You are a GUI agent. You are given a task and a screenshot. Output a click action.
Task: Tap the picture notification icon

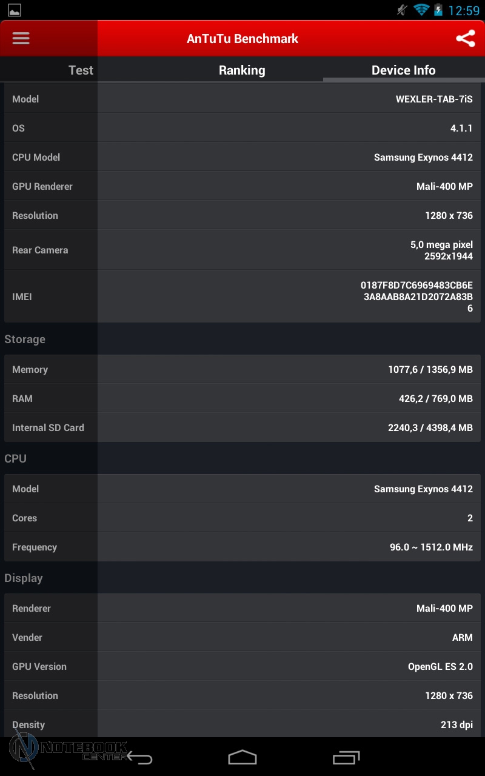click(15, 10)
